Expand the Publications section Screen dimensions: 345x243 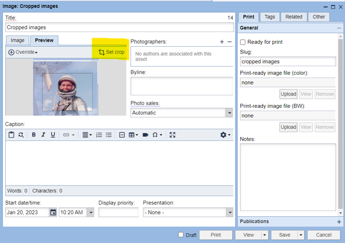pyautogui.click(x=339, y=222)
